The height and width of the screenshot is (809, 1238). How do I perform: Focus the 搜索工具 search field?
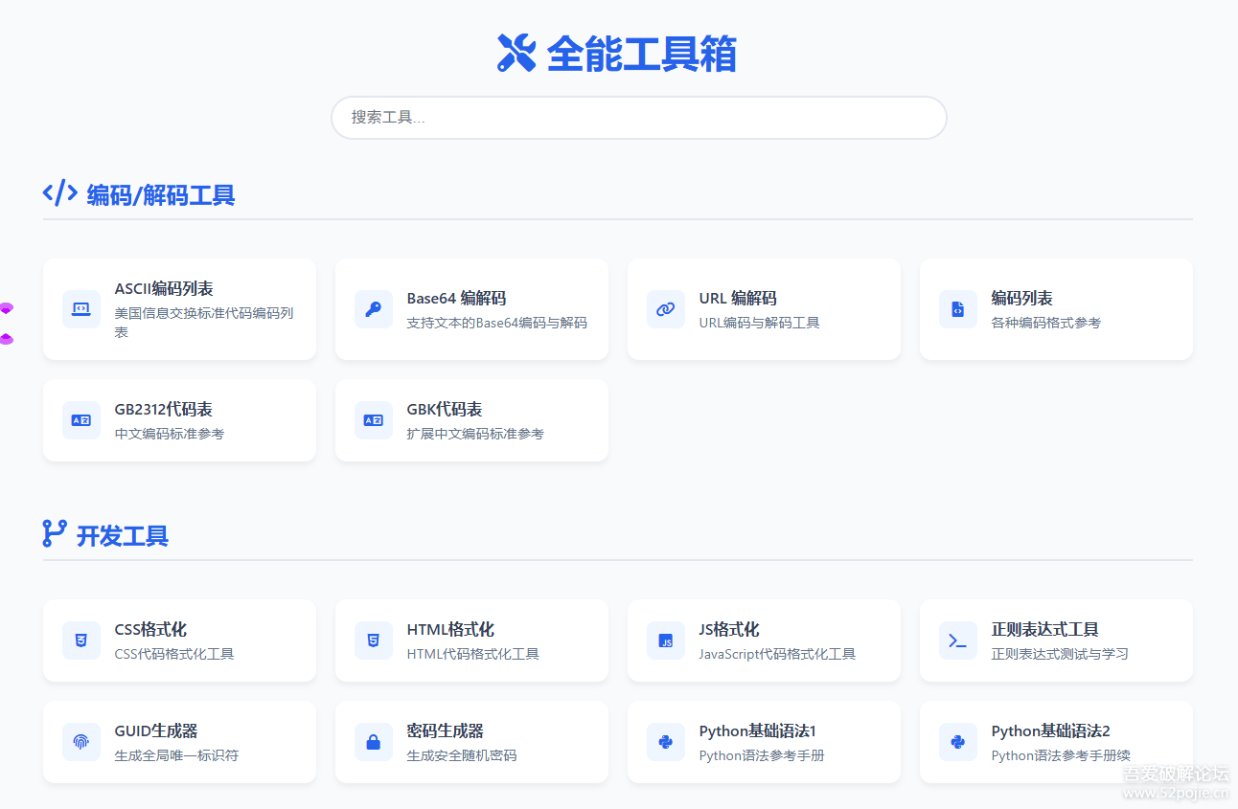pos(638,118)
